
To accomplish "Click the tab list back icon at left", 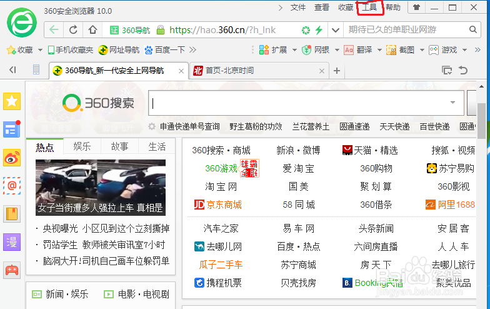I will [12, 70].
